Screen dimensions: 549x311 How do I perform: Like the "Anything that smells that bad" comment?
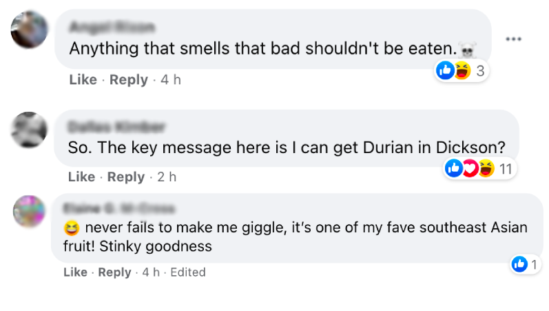pyautogui.click(x=83, y=80)
